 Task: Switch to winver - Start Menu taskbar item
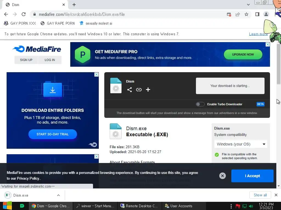(95, 206)
